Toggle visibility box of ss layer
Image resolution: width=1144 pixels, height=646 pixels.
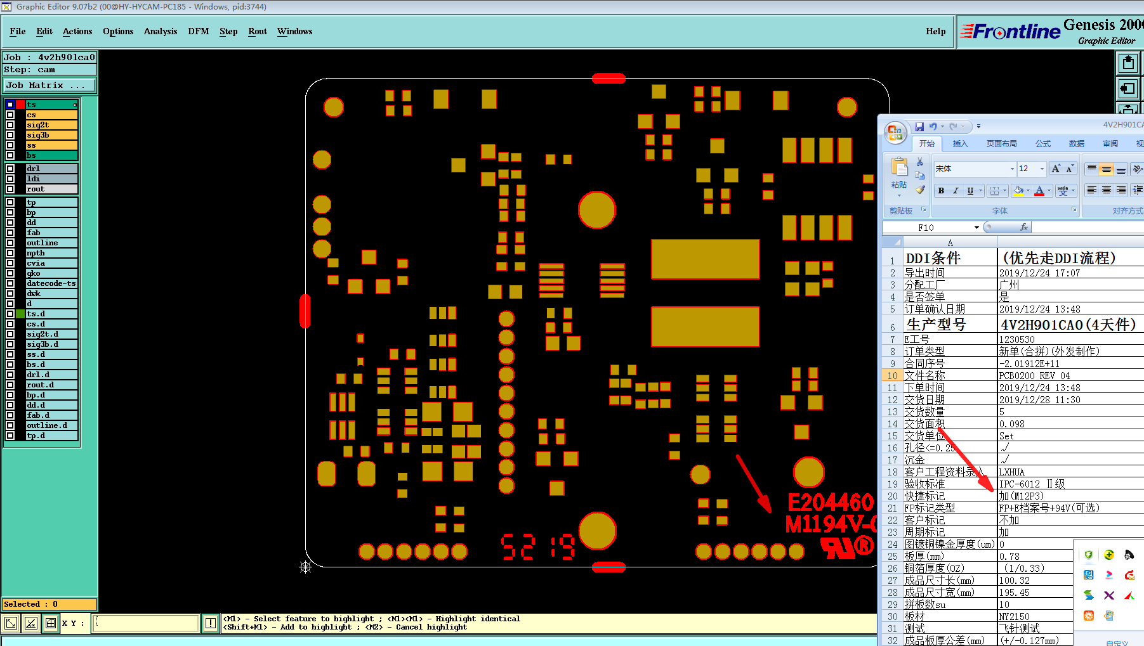point(10,145)
